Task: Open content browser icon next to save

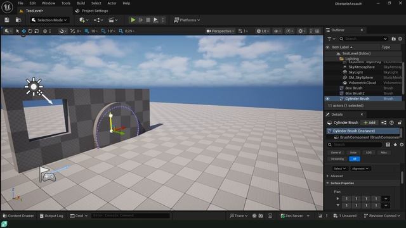Action: [18, 20]
